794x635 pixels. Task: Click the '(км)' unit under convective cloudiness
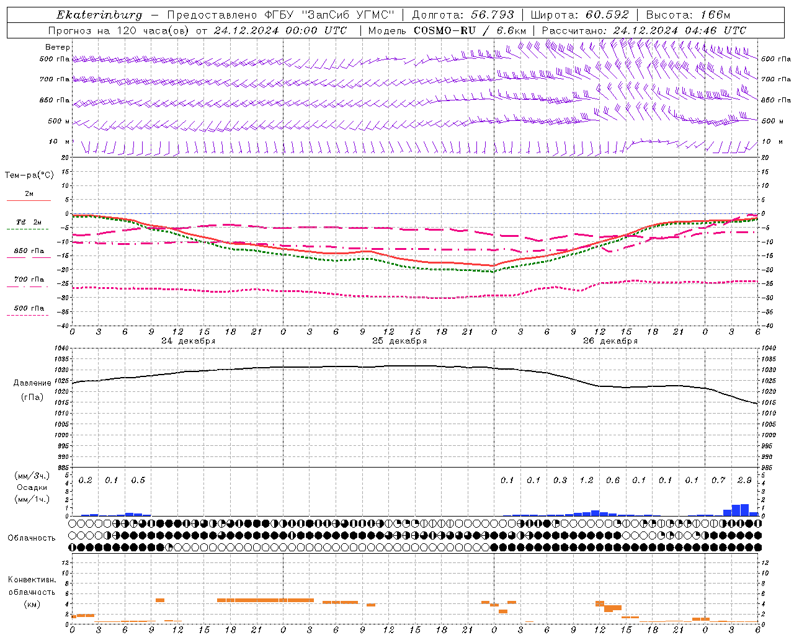click(32, 604)
